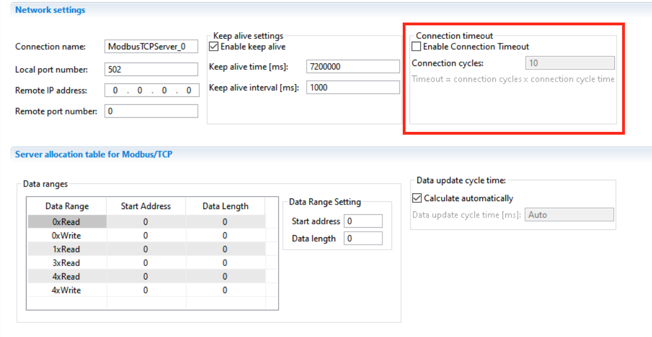Click the Remote port number field

(151, 112)
